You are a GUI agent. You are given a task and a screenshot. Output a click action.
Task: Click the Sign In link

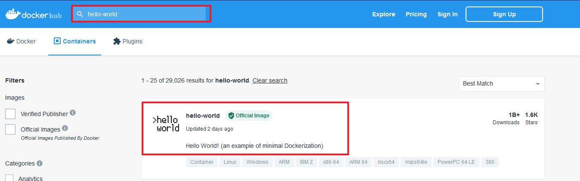tap(447, 14)
